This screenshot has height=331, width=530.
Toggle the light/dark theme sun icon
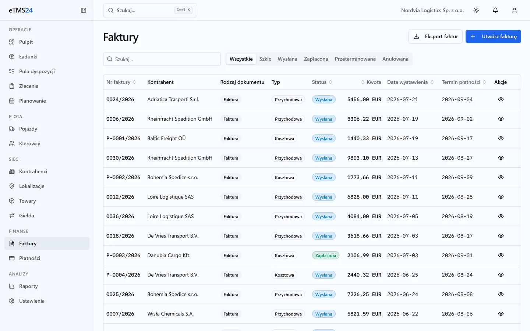coord(476,10)
